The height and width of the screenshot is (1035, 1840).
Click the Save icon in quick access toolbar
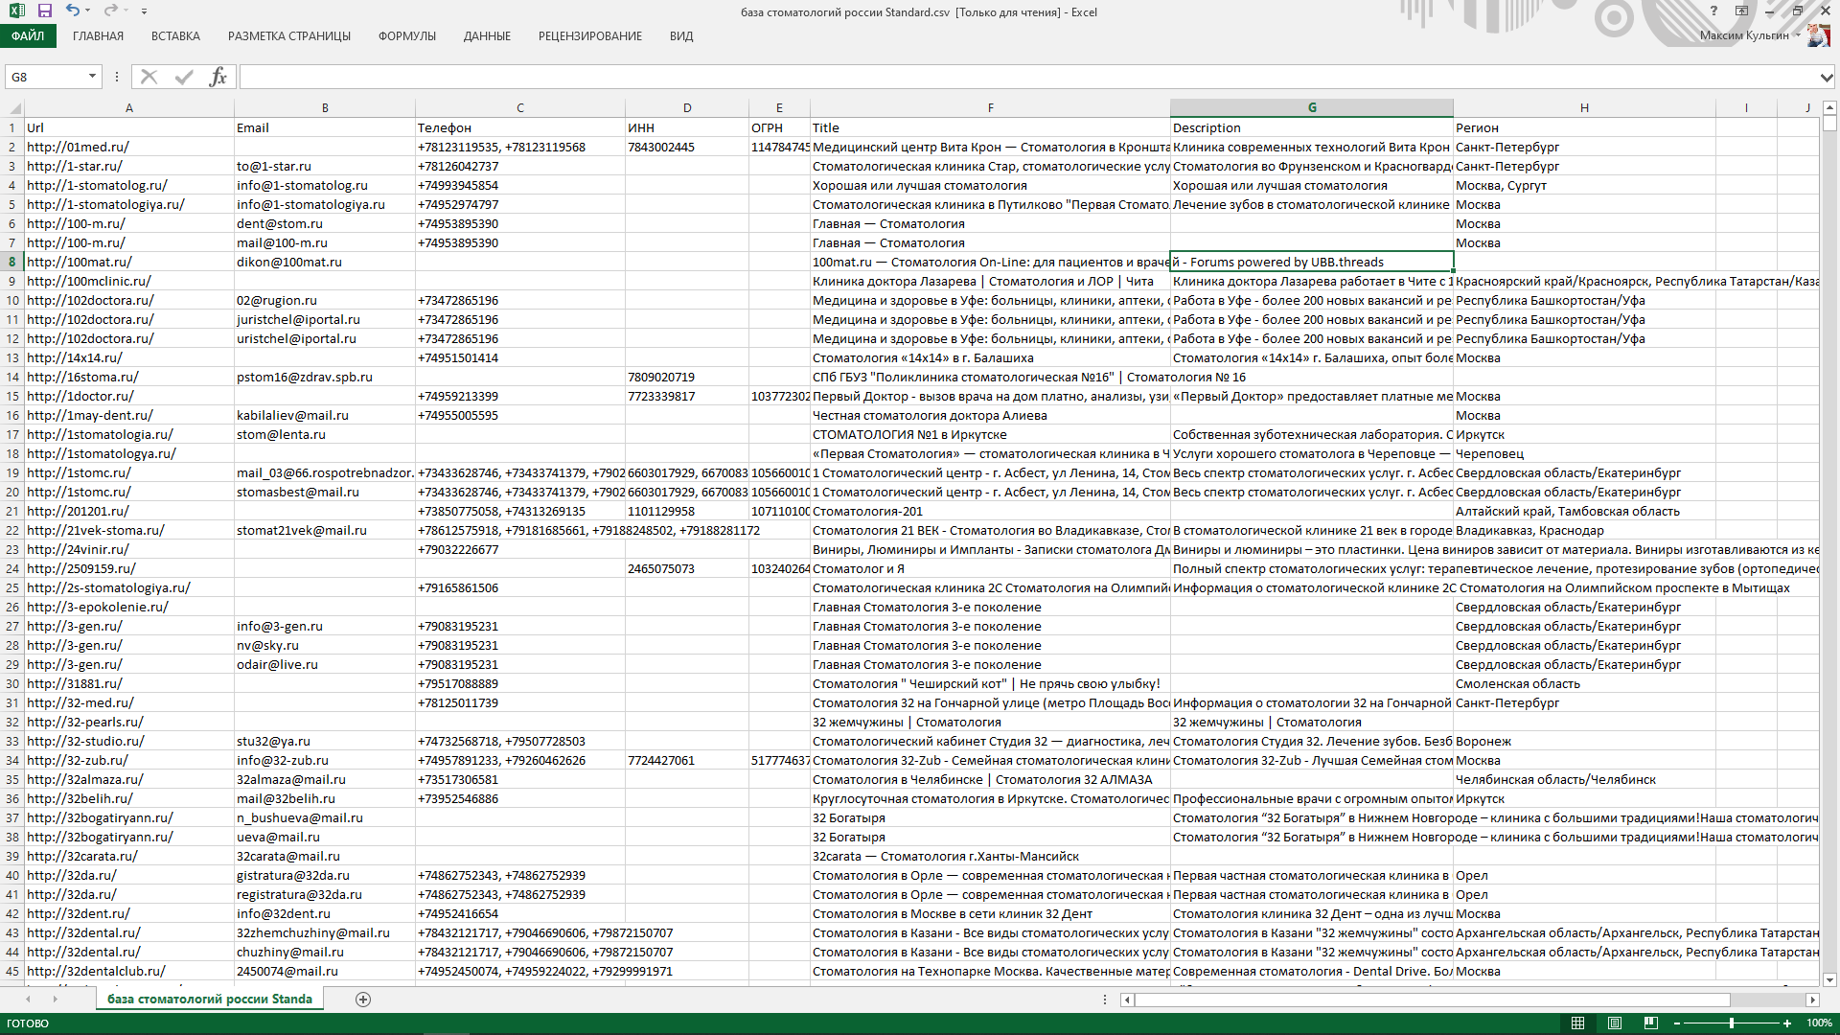[x=45, y=11]
